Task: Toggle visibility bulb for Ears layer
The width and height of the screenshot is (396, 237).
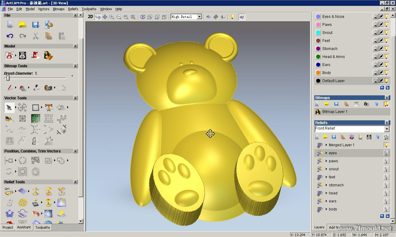Action: (386, 65)
